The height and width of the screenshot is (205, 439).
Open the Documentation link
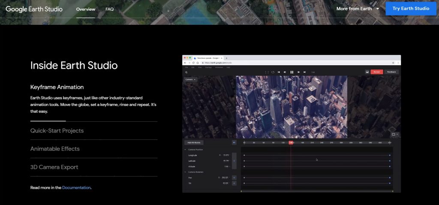coord(76,187)
